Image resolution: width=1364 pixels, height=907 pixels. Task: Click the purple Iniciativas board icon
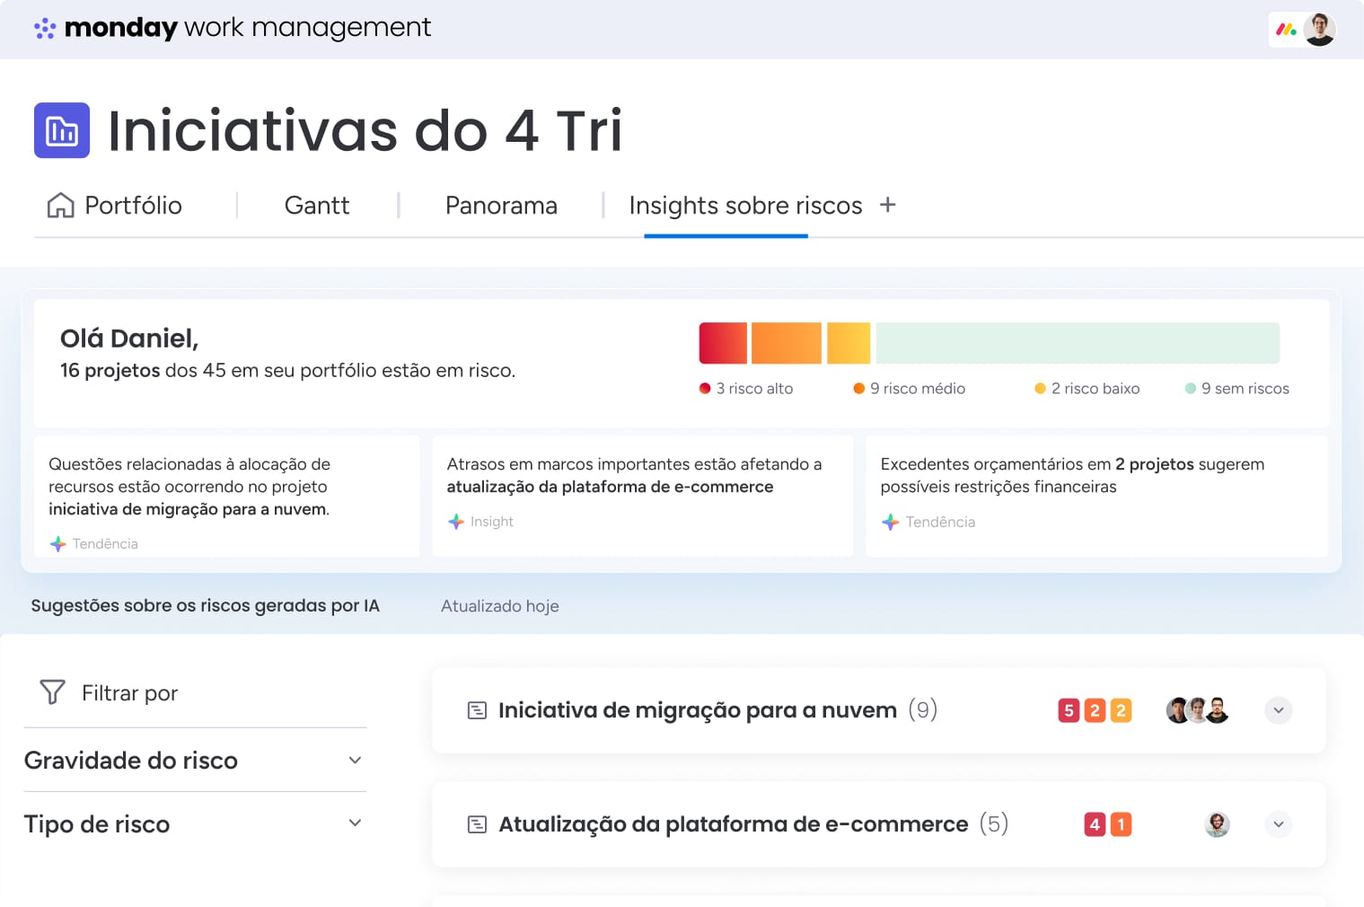pyautogui.click(x=62, y=130)
